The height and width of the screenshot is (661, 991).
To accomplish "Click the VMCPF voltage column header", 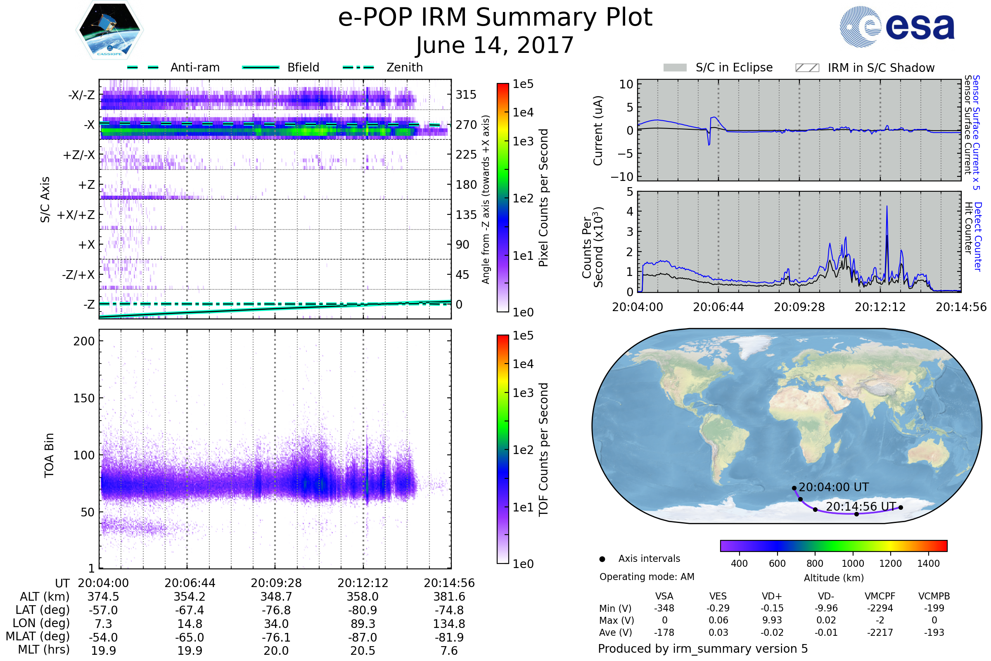I will click(880, 596).
